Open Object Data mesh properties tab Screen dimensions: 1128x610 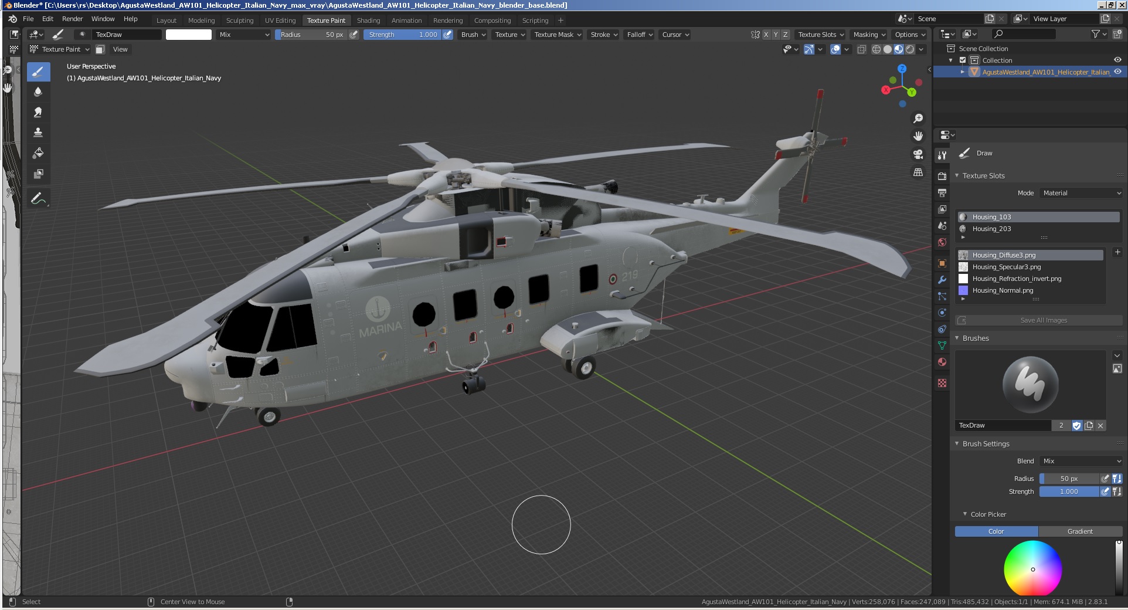[x=942, y=345]
